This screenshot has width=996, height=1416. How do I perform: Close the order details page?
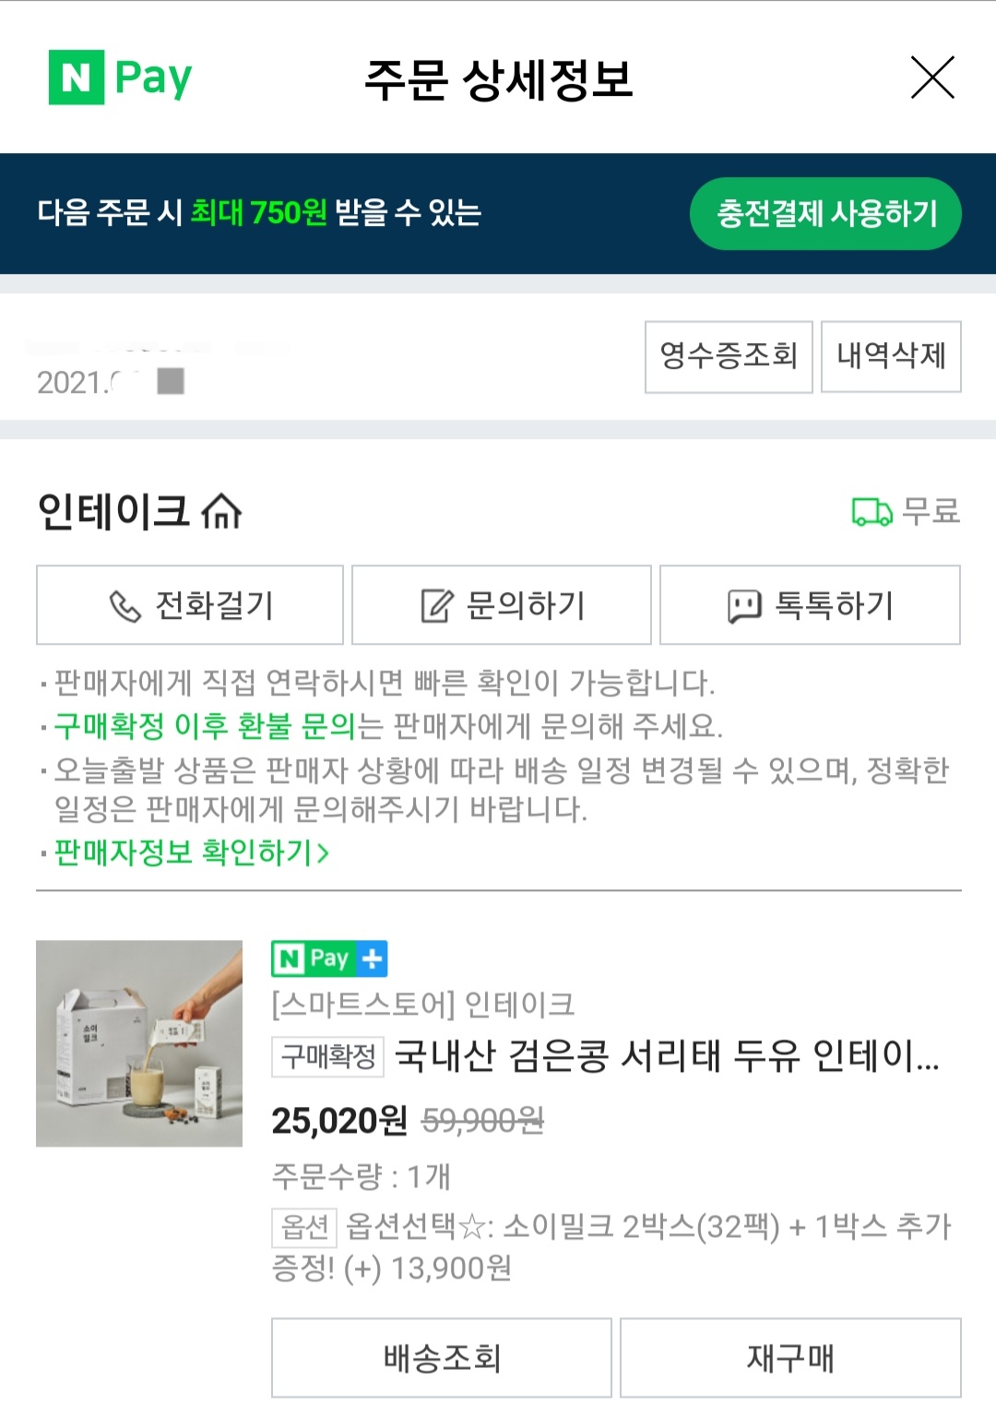(x=932, y=77)
